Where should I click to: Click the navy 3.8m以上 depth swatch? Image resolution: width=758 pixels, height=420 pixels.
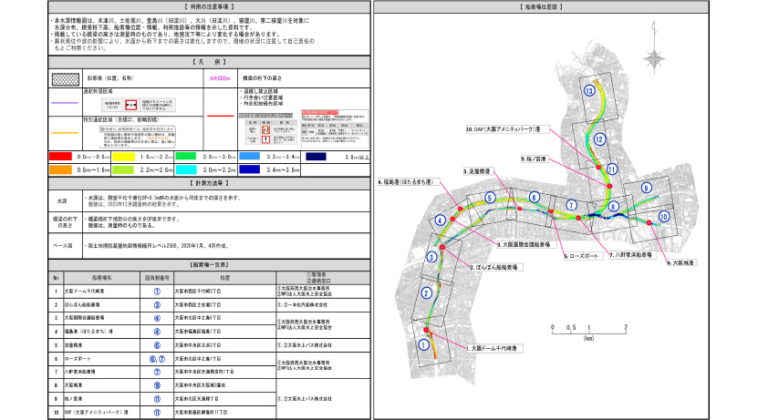click(x=316, y=157)
